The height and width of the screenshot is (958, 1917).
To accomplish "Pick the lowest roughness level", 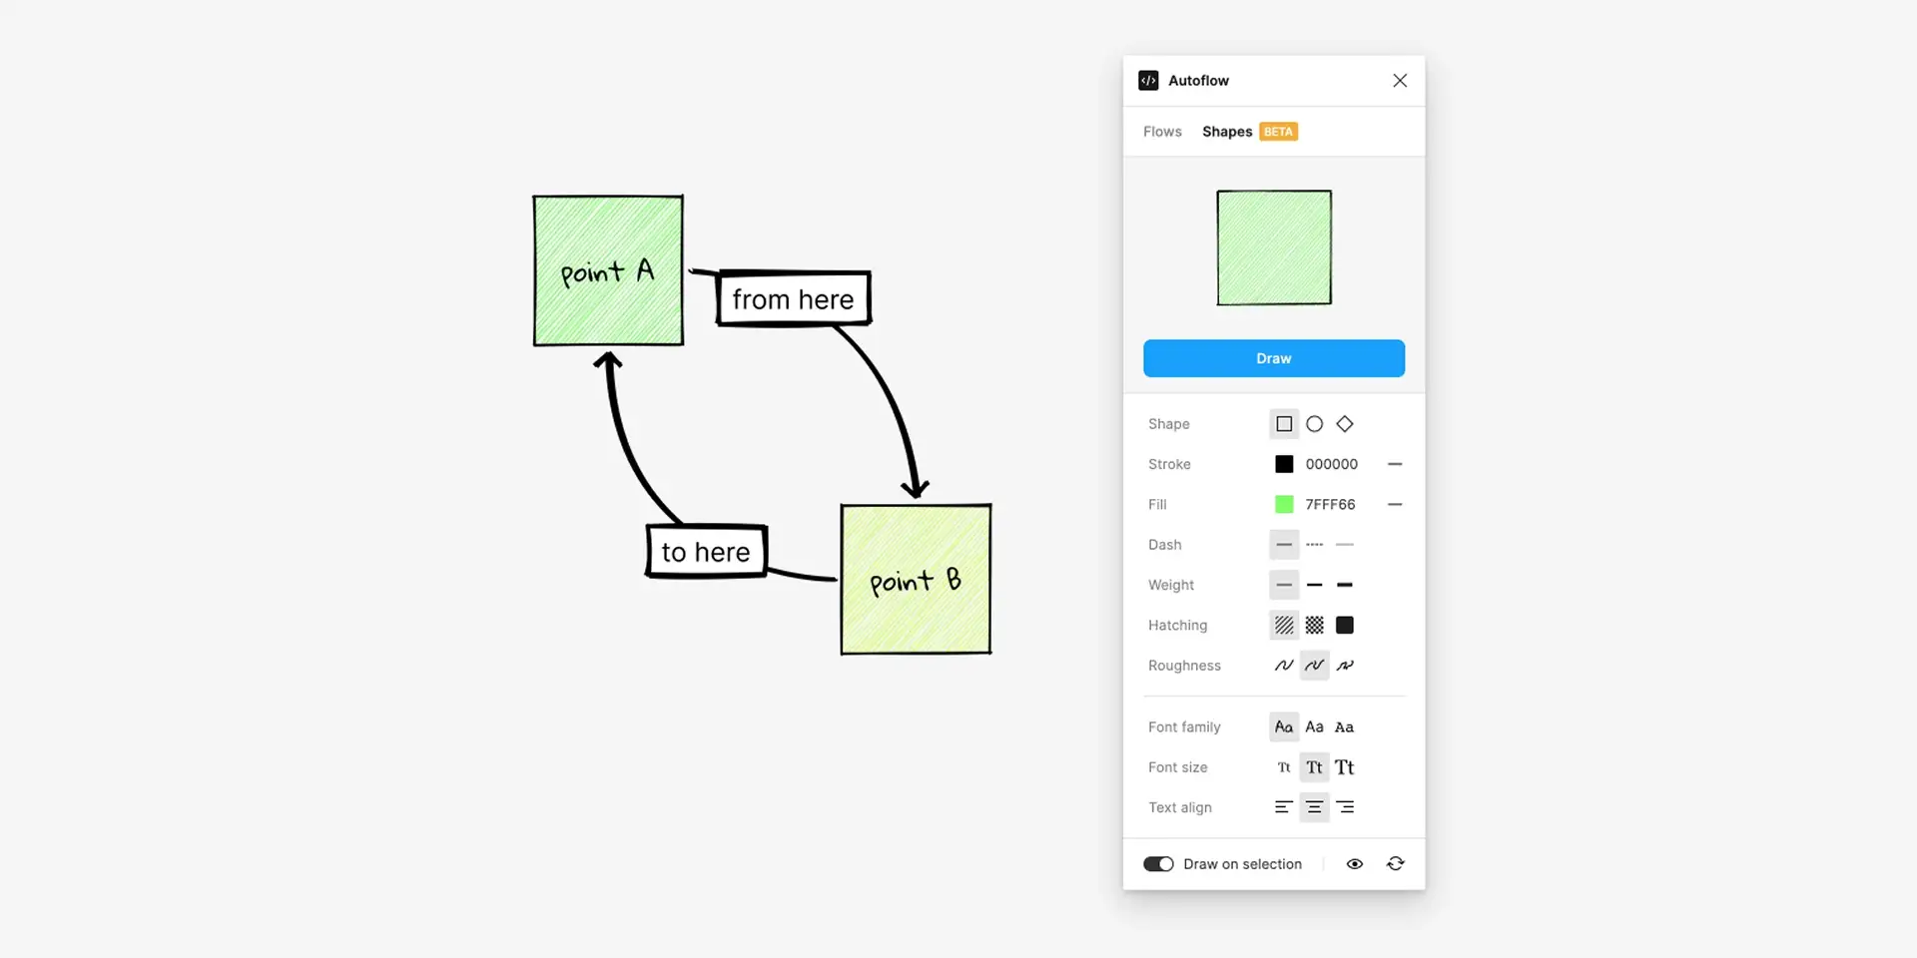I will coord(1284,666).
